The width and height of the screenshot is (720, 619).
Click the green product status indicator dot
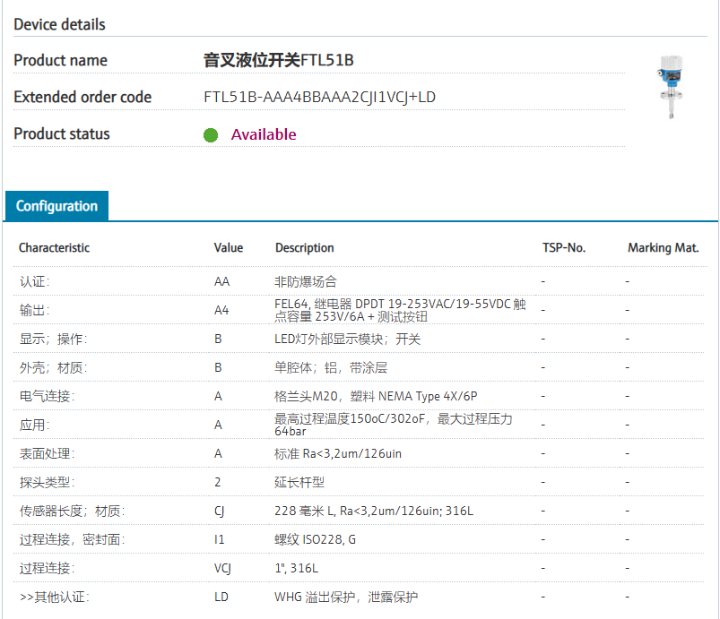[211, 135]
